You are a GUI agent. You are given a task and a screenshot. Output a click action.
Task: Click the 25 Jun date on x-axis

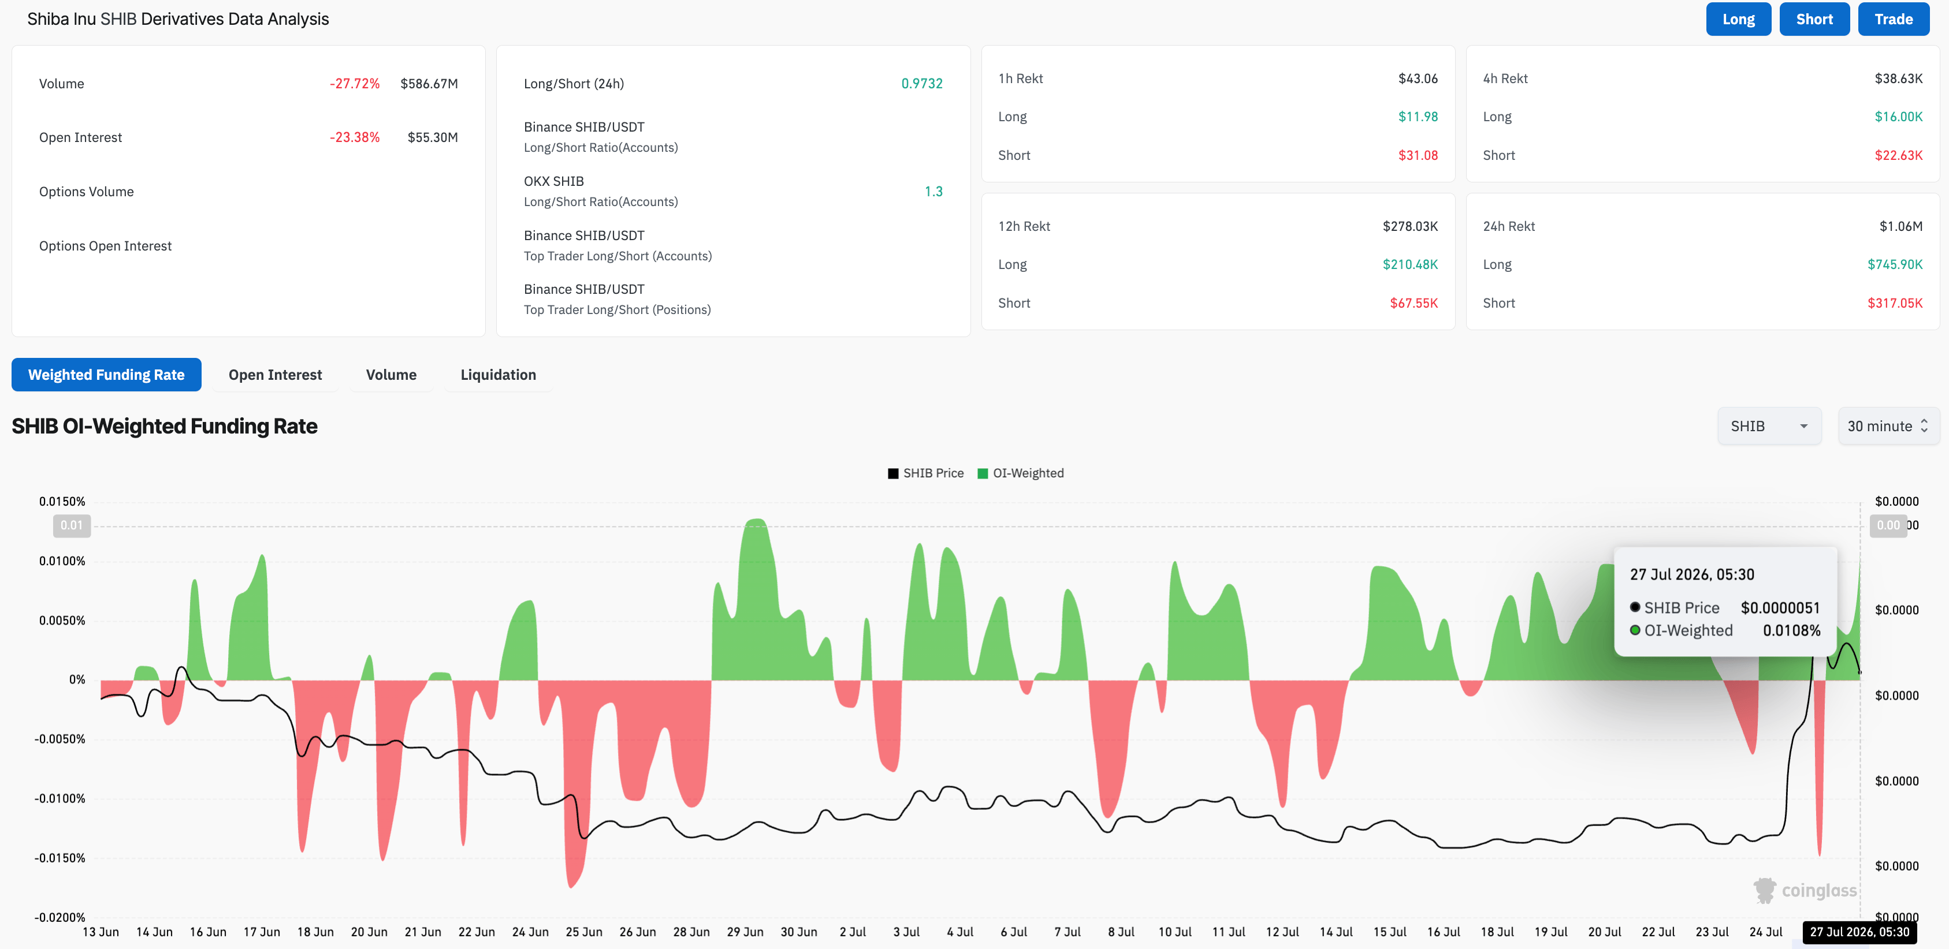coord(583,932)
